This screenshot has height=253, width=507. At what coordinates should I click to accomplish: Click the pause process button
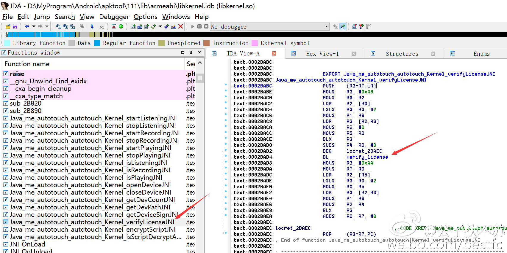[x=199, y=26]
